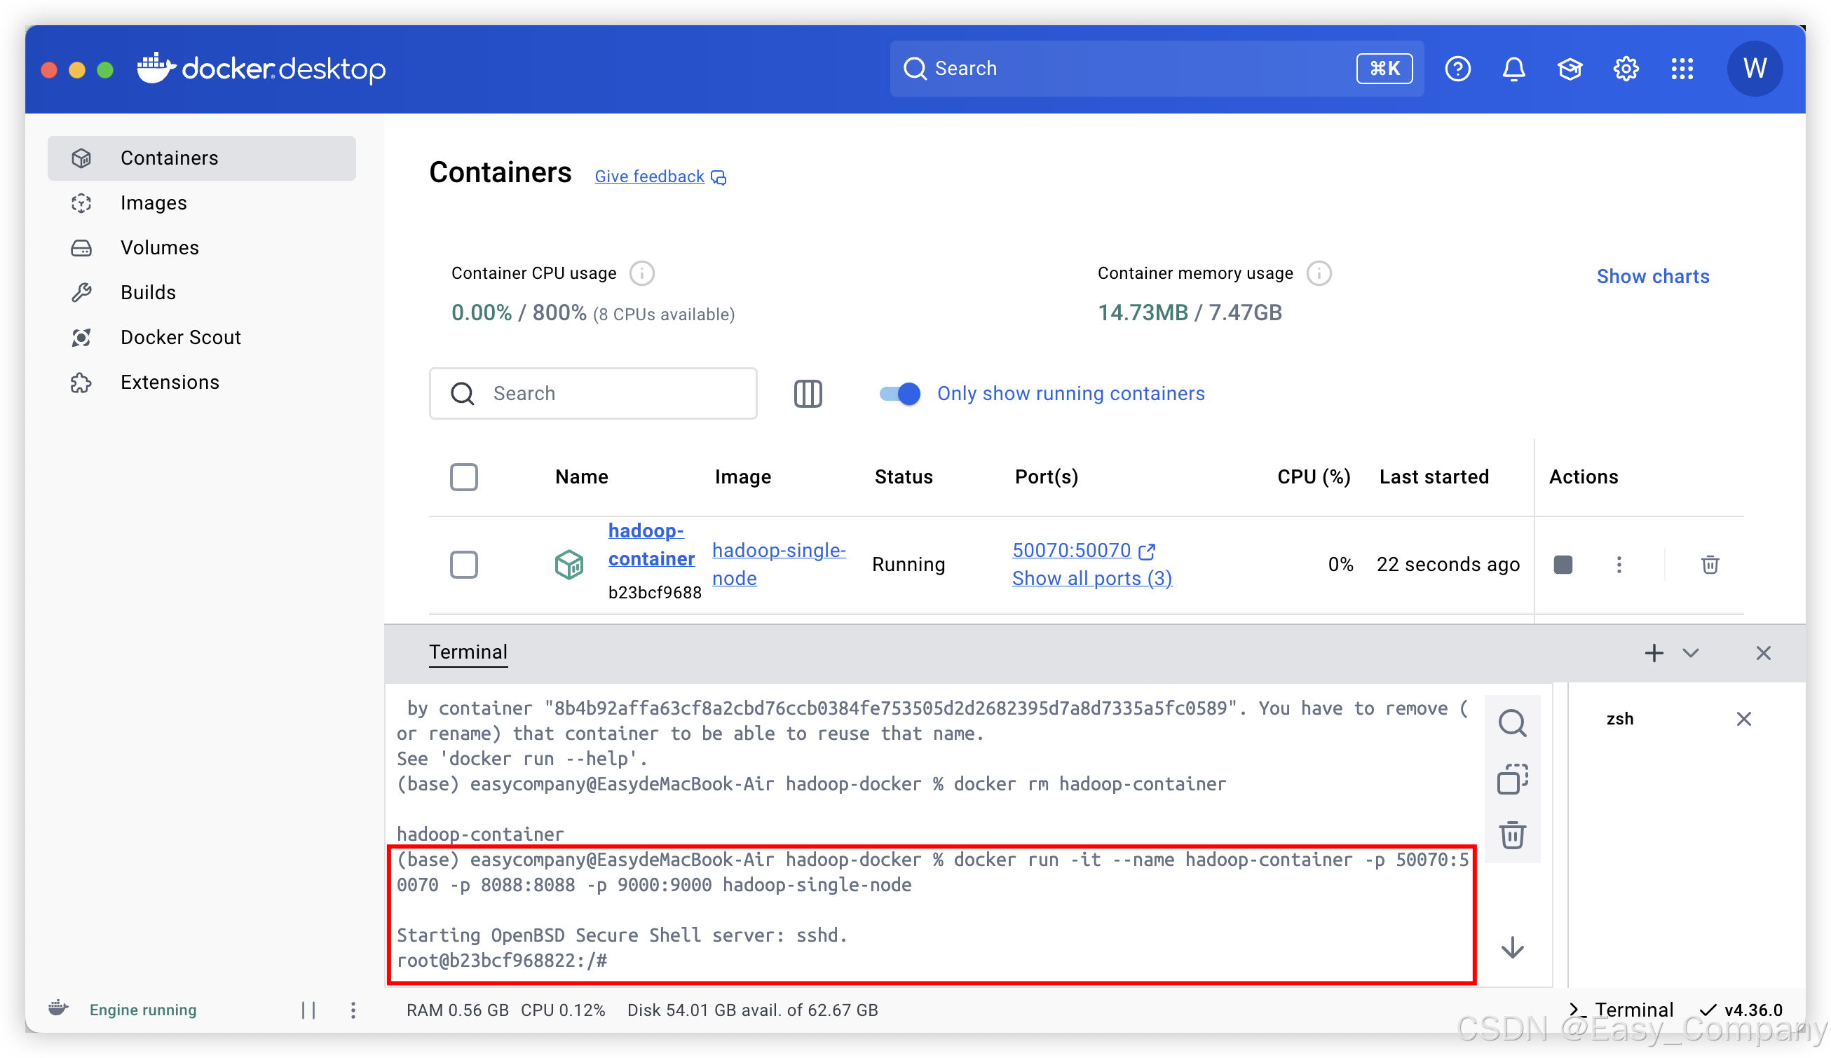Click the ⌘K shortcut badge
1831x1058 pixels.
point(1384,68)
